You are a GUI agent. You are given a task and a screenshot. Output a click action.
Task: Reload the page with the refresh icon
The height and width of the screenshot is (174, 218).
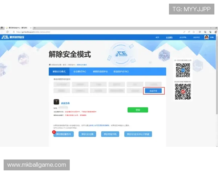tap(7, 32)
